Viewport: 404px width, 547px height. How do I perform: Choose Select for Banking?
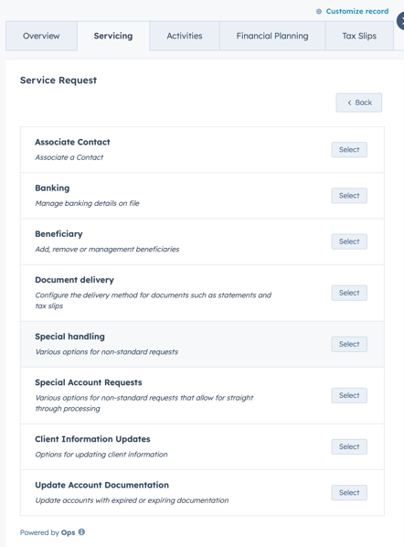click(349, 196)
